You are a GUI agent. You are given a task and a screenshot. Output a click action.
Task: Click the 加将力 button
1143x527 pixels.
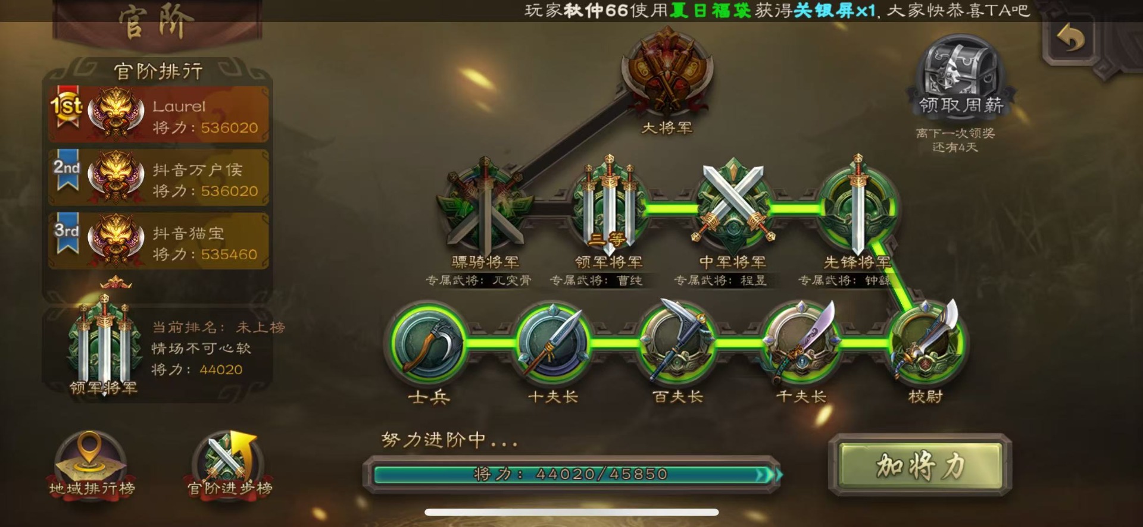(x=920, y=466)
